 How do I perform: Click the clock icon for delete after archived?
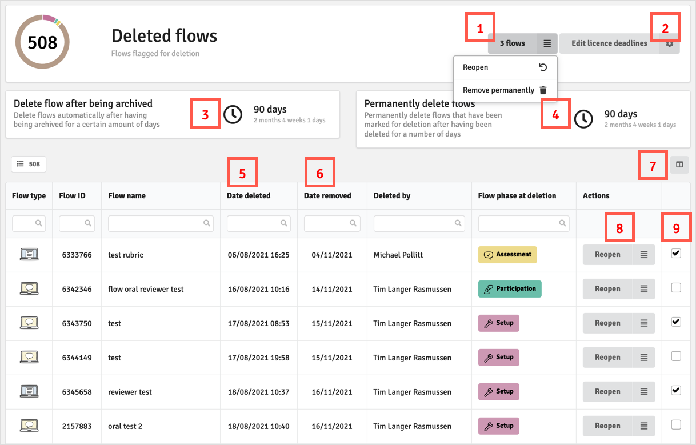(x=233, y=115)
